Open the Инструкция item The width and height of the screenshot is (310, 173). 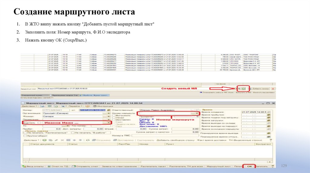pyautogui.click(x=103, y=106)
